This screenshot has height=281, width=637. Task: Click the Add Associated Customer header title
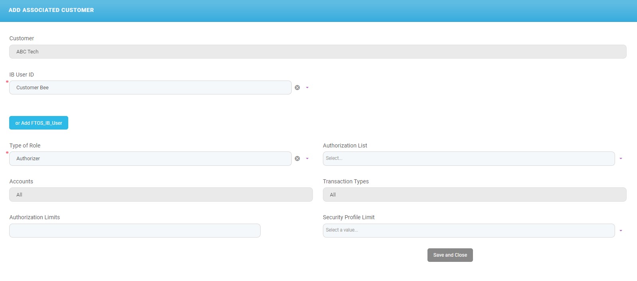coord(51,10)
